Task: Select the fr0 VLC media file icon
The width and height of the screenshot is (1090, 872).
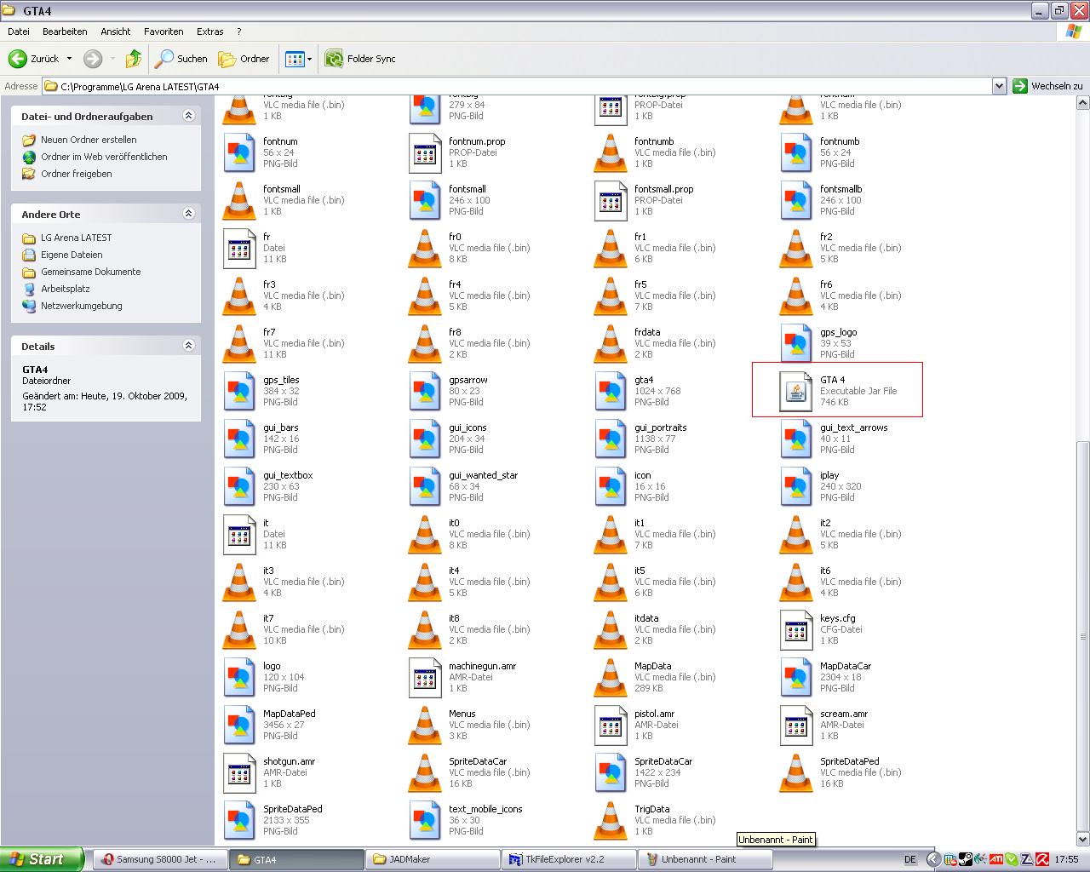Action: point(425,248)
